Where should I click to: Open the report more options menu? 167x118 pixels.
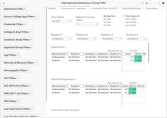[x=159, y=3]
